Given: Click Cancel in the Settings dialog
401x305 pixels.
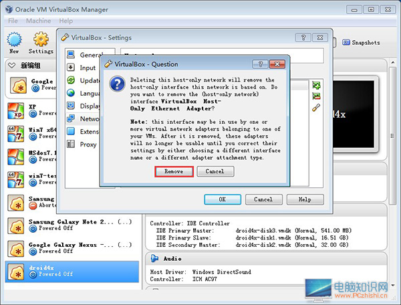Looking at the screenshot, I should (x=264, y=199).
